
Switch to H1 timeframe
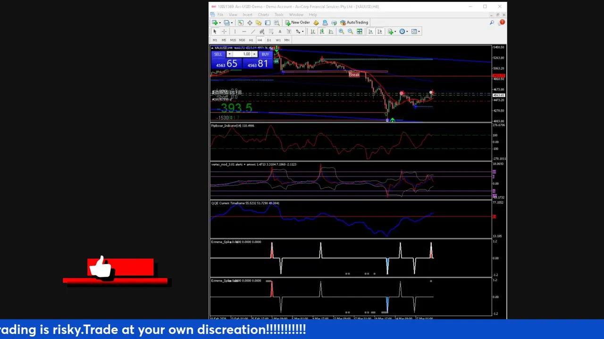251,40
